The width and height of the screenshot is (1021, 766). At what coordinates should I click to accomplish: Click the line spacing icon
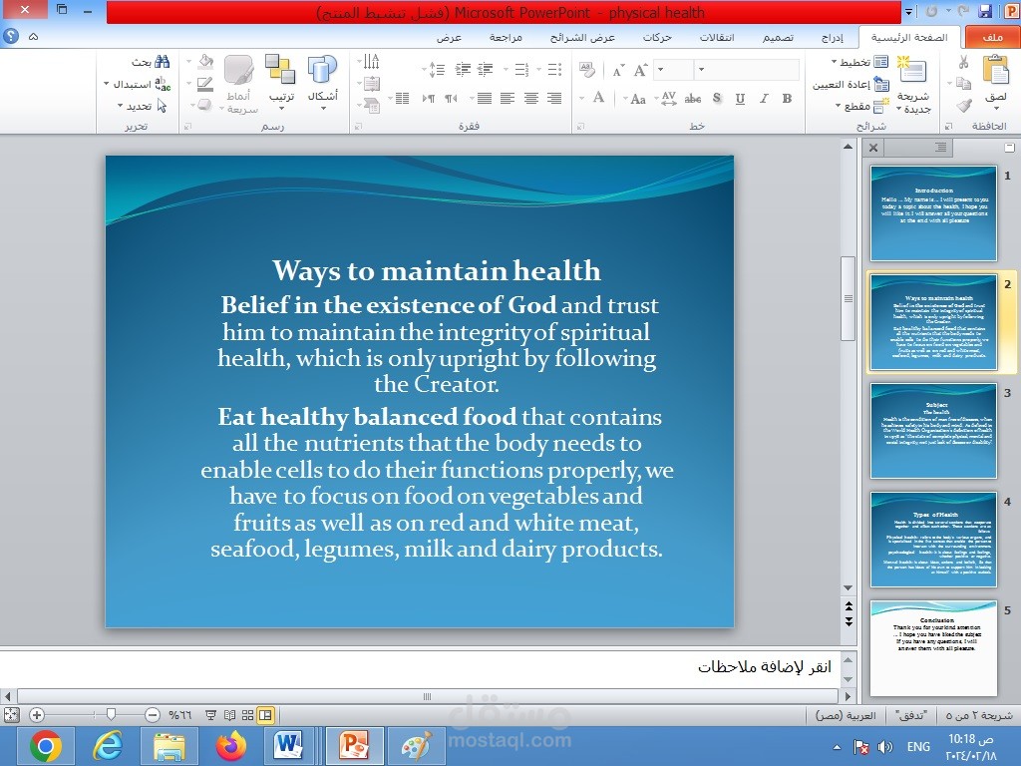coord(436,69)
